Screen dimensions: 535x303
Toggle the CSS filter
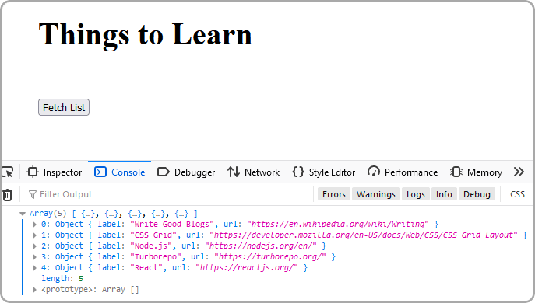[517, 194]
